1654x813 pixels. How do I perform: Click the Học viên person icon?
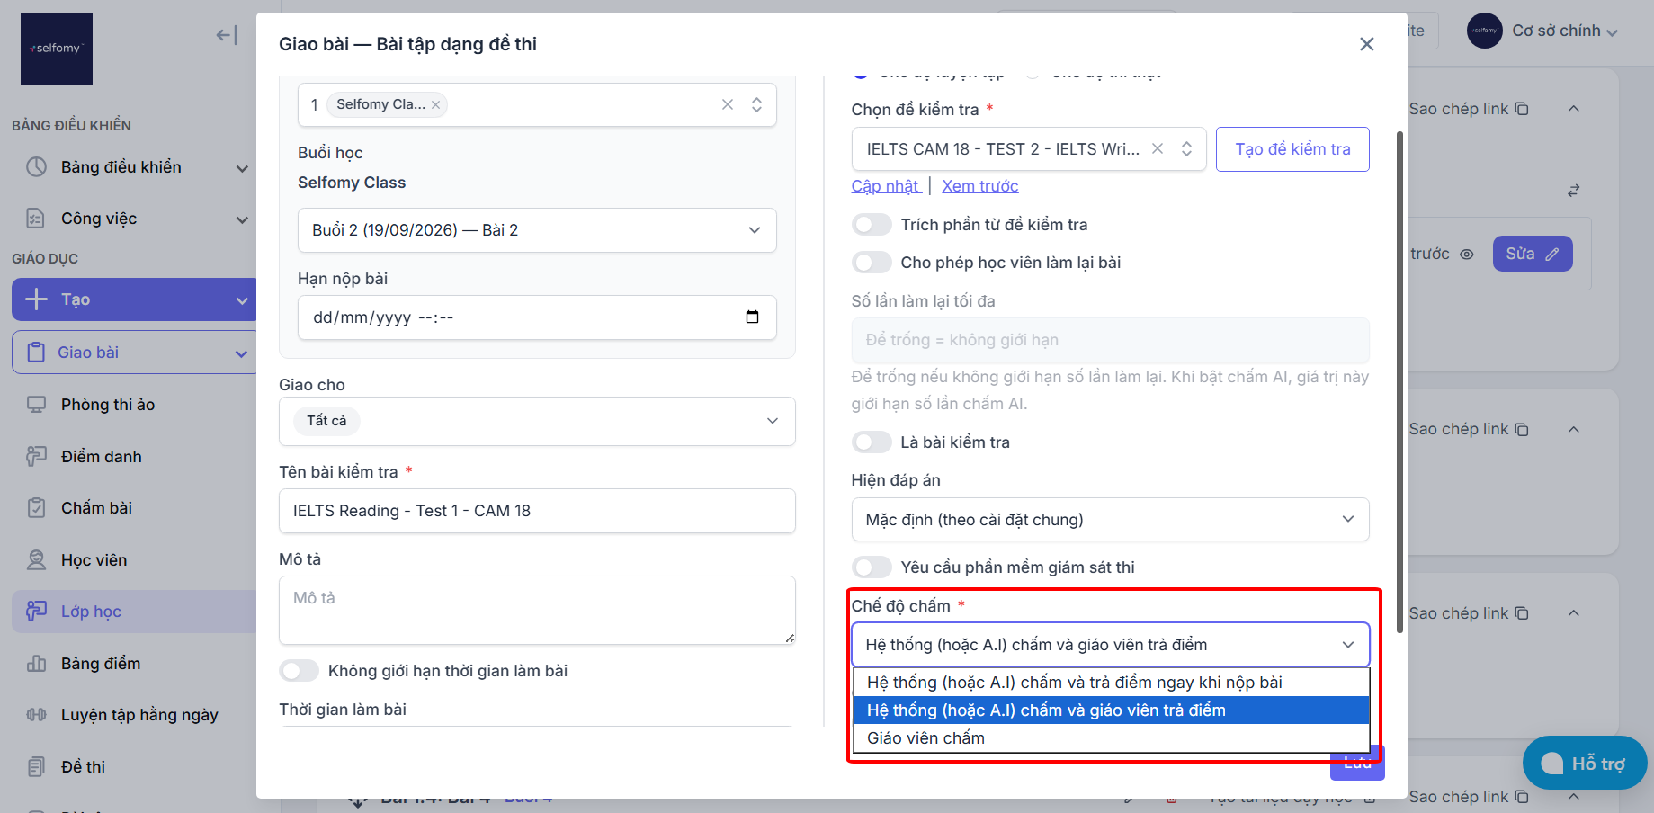tap(36, 560)
